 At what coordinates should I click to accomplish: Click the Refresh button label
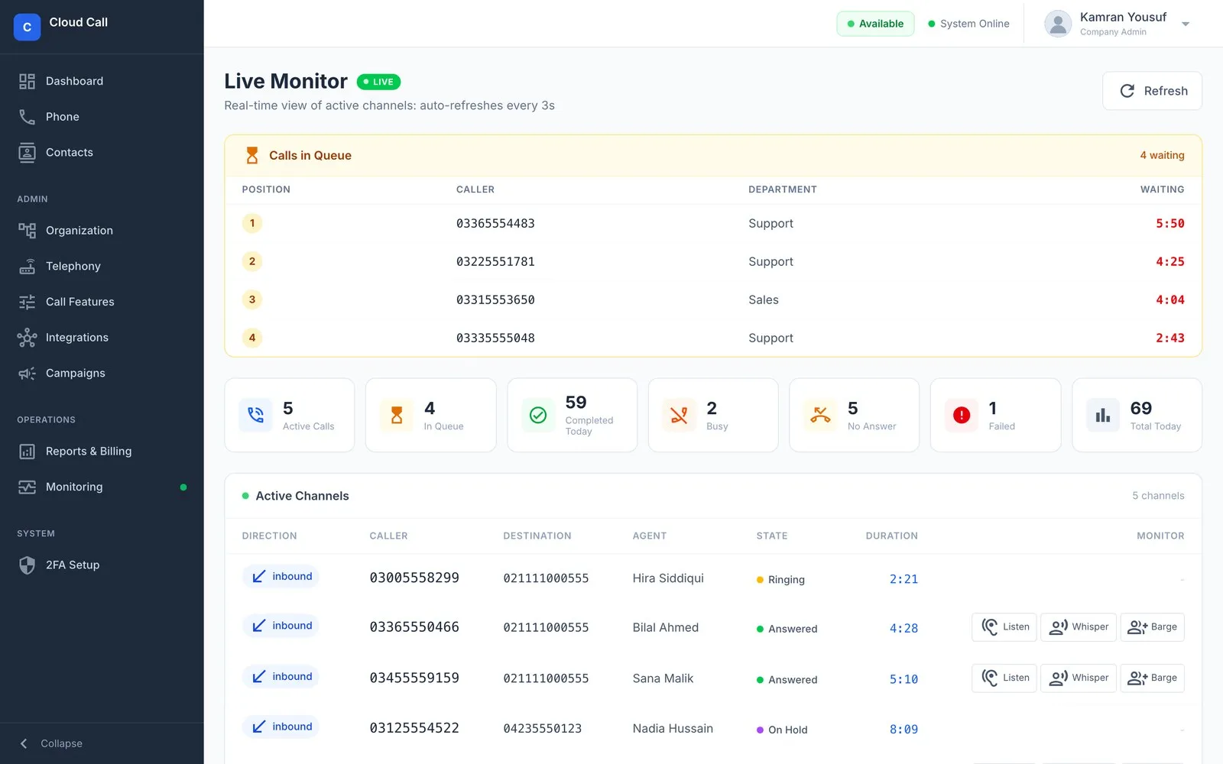click(1166, 91)
